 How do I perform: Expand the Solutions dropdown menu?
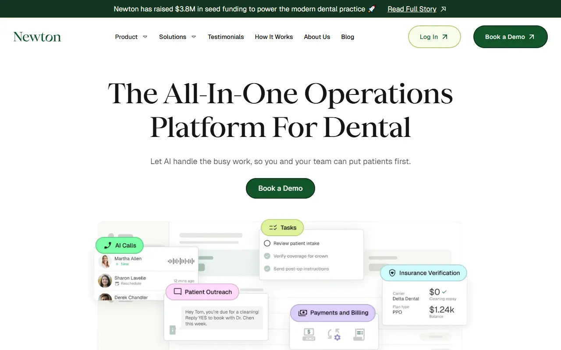pyautogui.click(x=178, y=37)
